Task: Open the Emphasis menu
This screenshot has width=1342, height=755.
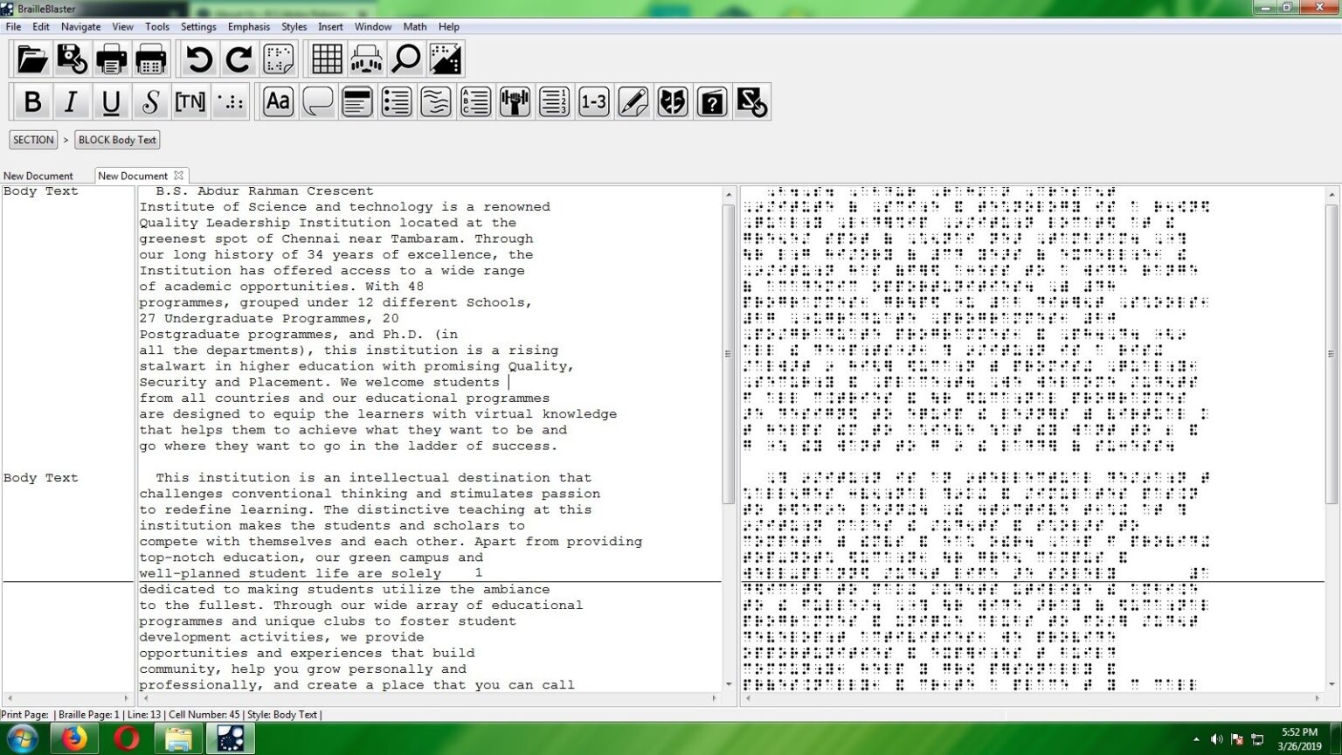Action: point(248,27)
